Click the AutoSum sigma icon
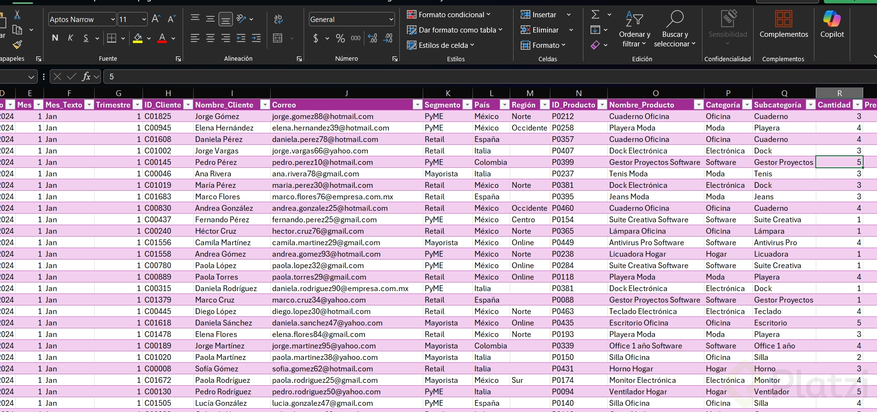The width and height of the screenshot is (877, 412). tap(595, 15)
